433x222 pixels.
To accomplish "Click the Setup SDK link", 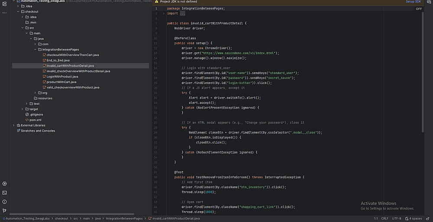I will 413,2.
